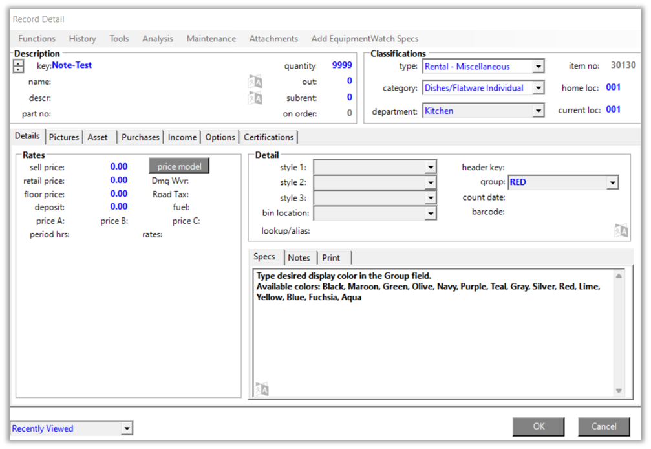Click the translate icon beside the descr field
Viewport: 651px width, 449px height.
(x=255, y=98)
